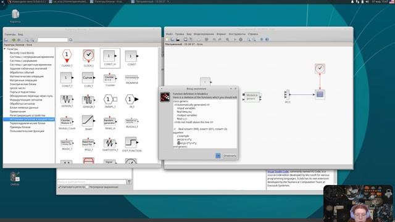Select the GENSQR_f square wave block
Image resolution: width=395 pixels, height=222 pixels.
click(x=88, y=101)
